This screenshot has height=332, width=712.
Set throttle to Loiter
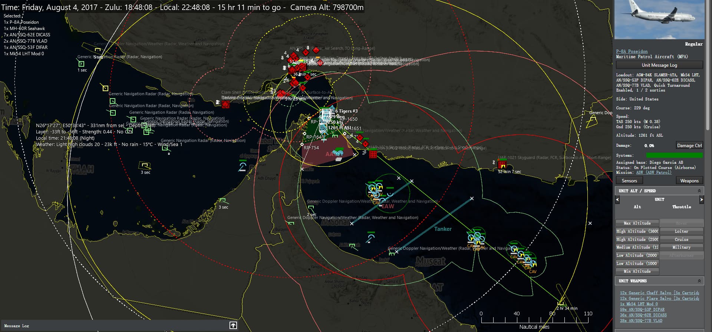pos(682,231)
